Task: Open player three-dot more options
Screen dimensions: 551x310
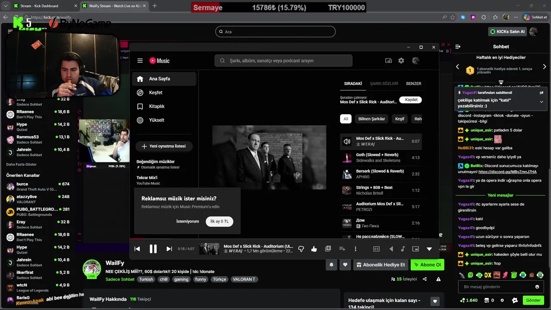Action: coord(355,249)
